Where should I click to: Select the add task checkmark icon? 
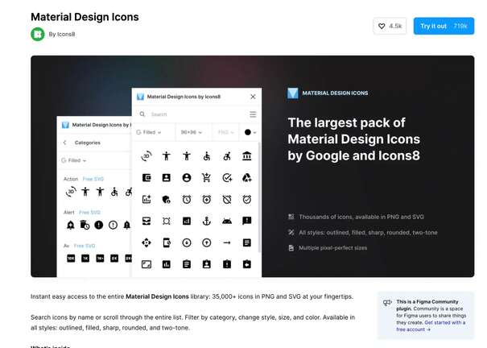[x=227, y=178]
